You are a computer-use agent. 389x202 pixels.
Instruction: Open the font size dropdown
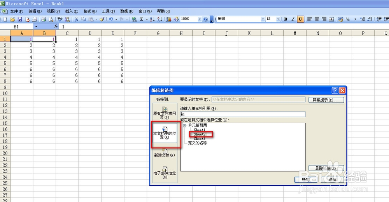278,19
